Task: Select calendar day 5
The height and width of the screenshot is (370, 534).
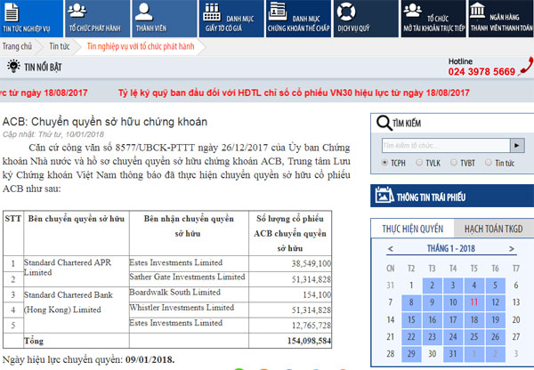Action: [495, 286]
